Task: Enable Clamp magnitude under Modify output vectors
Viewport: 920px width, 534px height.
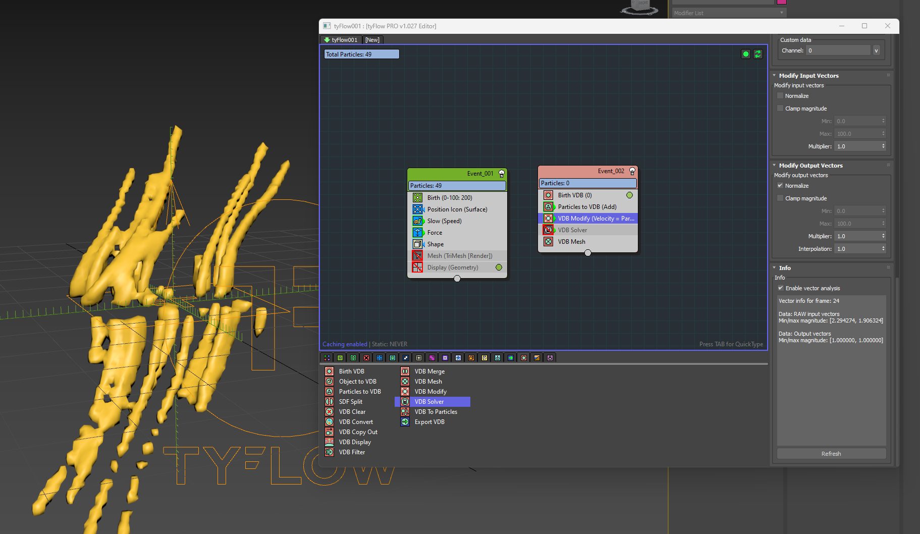Action: pos(780,198)
